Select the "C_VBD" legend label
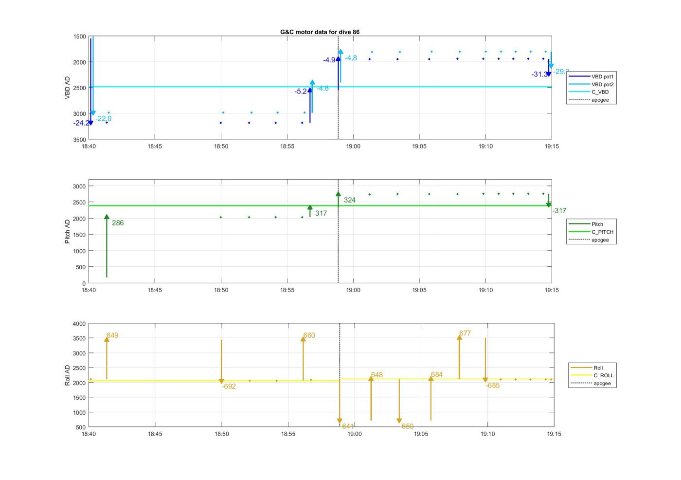This screenshot has height=480, width=681. point(600,92)
